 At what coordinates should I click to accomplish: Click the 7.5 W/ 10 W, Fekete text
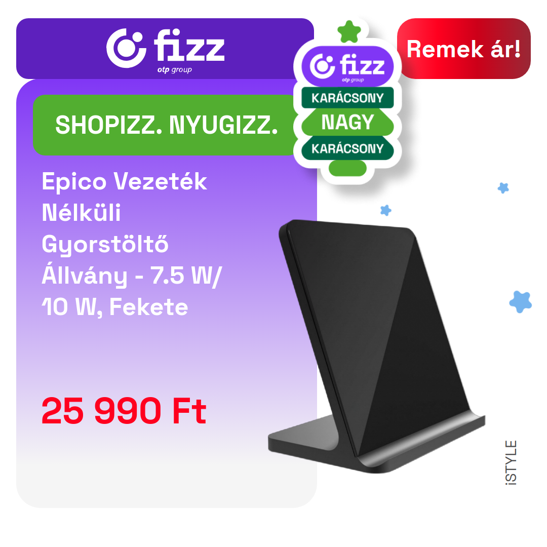pos(132,291)
